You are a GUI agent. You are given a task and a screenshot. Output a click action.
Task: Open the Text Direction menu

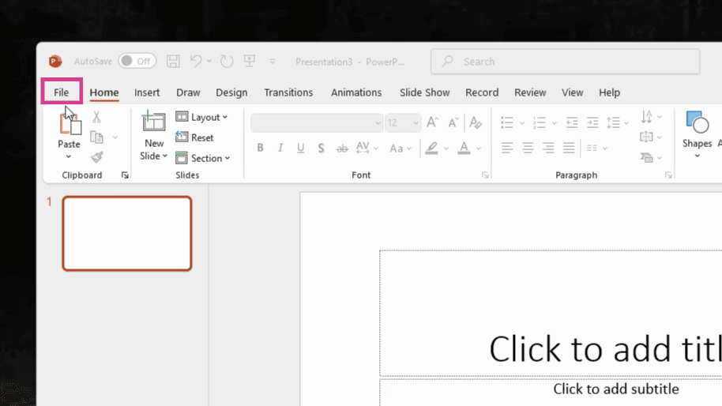click(651, 117)
